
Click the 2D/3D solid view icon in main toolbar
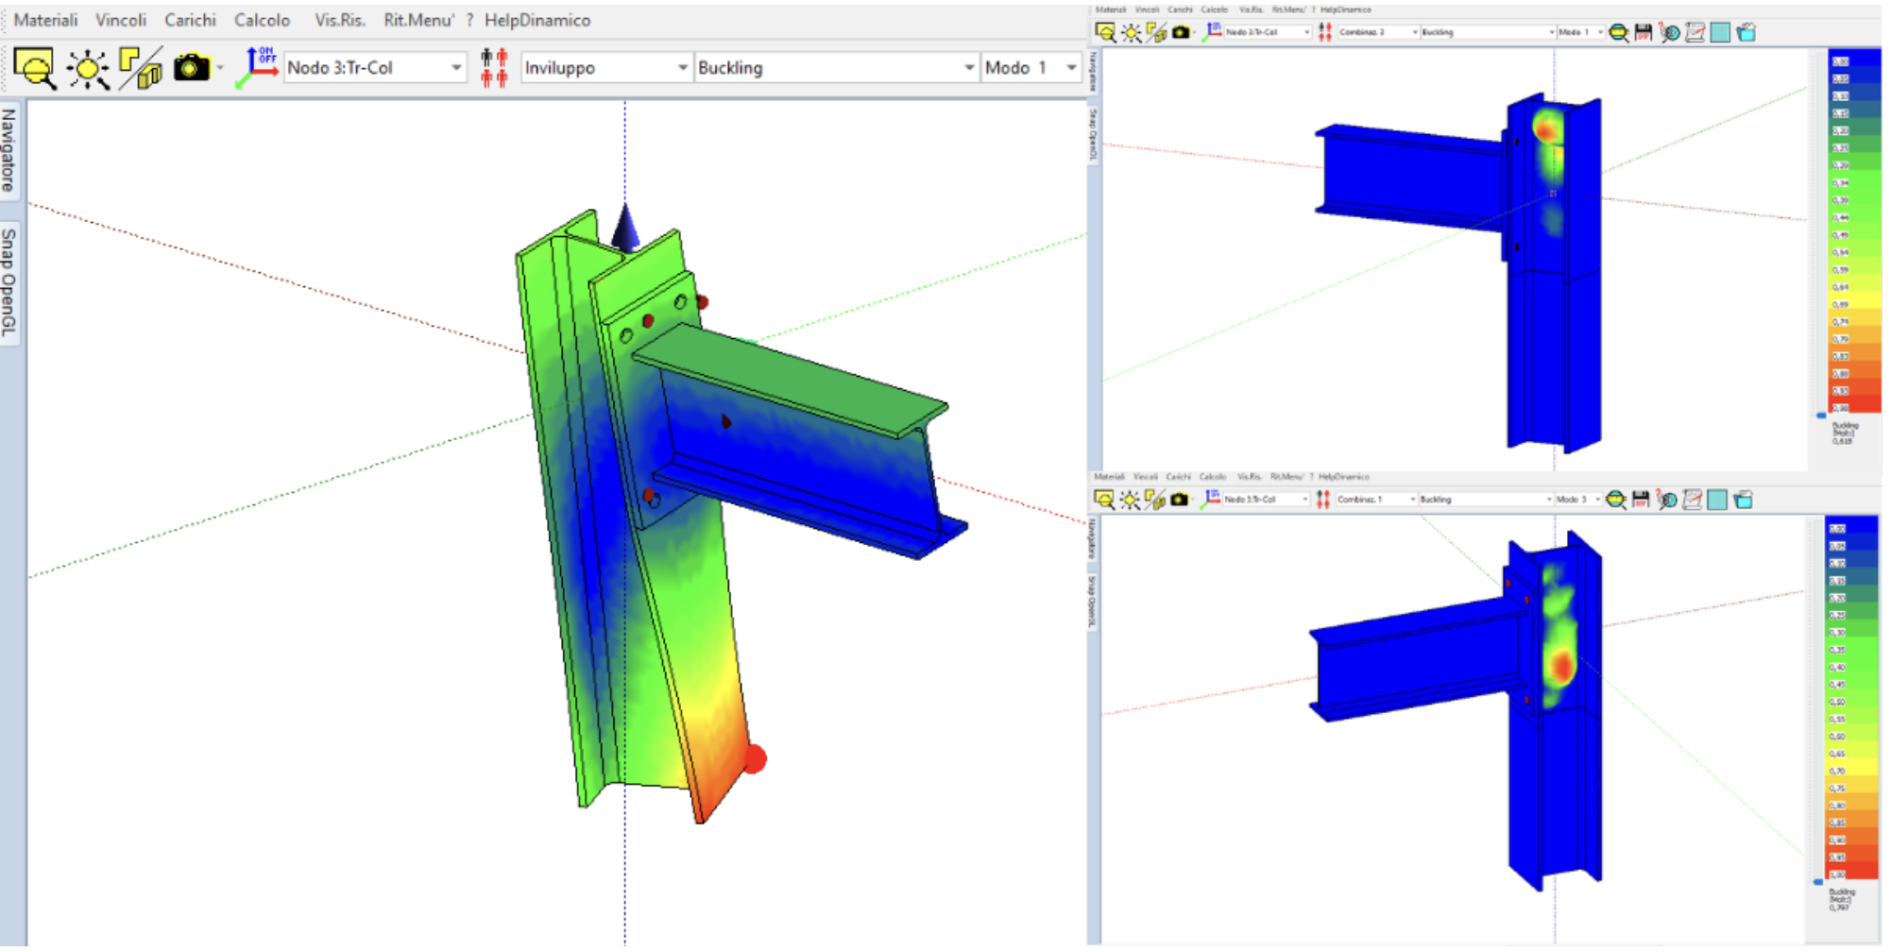[x=141, y=68]
